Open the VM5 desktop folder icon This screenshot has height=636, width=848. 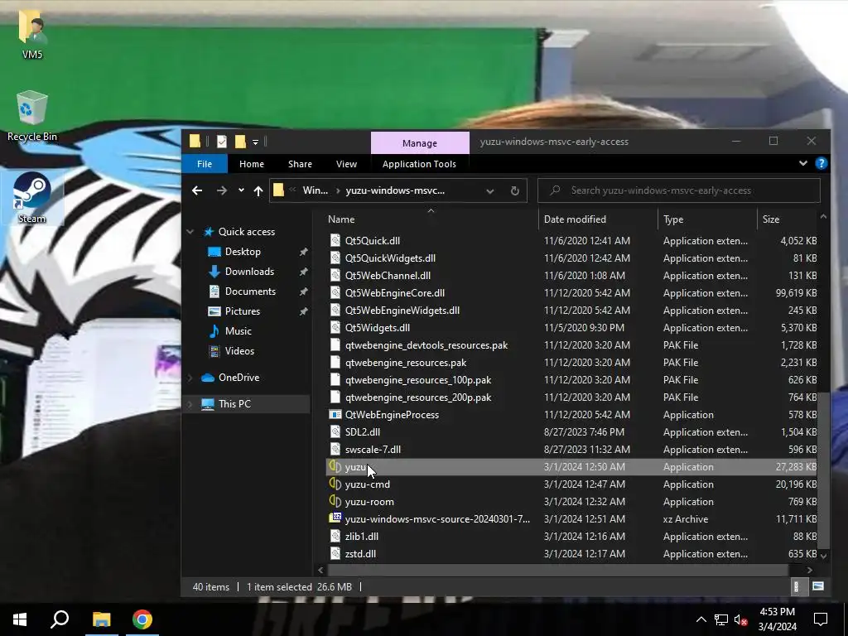(32, 33)
